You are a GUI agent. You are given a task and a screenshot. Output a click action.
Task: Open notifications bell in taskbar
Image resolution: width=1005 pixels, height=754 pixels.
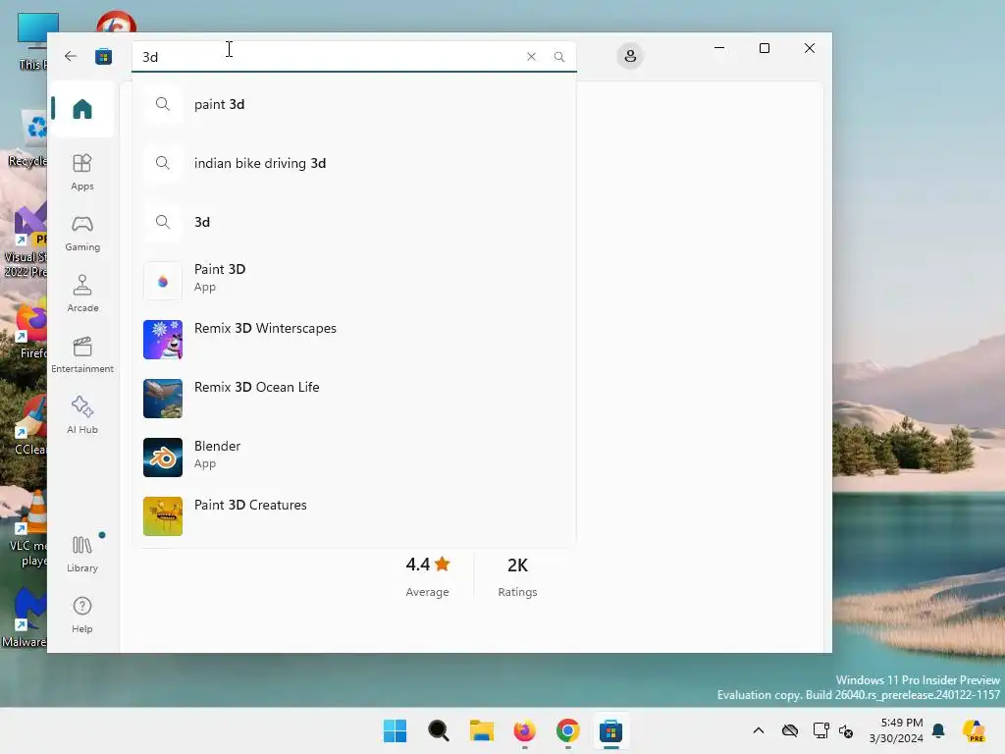[938, 730]
